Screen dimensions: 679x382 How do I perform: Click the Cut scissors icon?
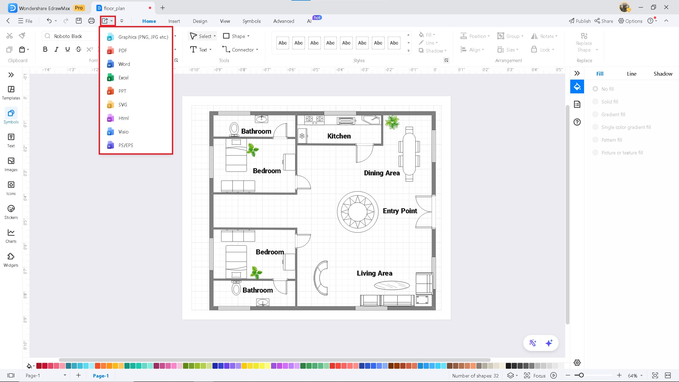coord(10,36)
